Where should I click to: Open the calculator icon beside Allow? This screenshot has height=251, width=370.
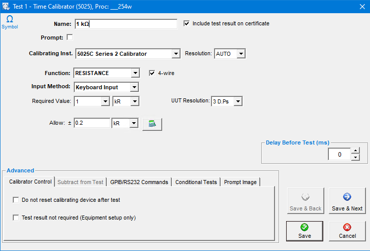pos(152,123)
